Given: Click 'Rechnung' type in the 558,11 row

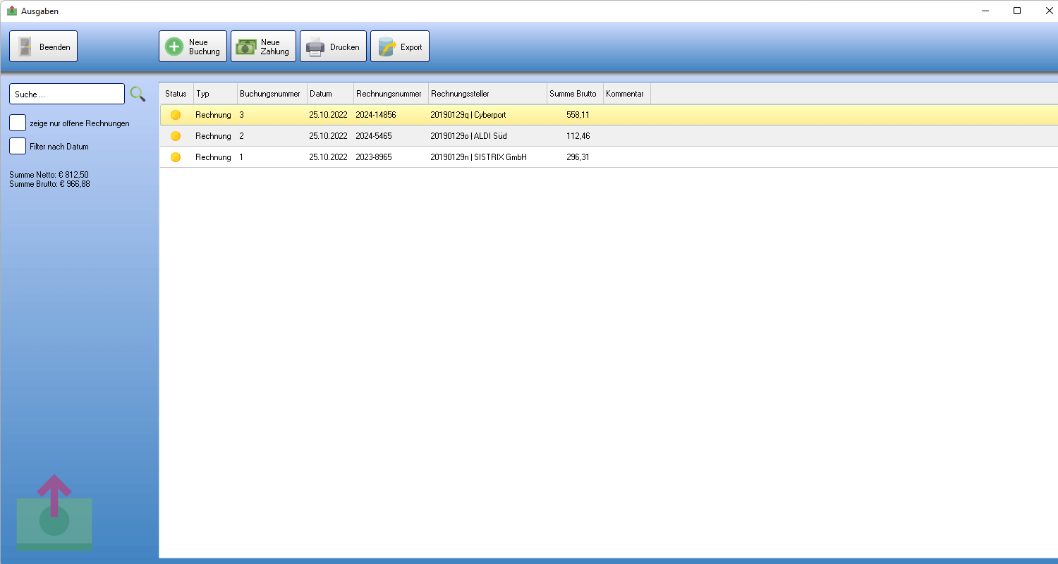Looking at the screenshot, I should click(x=213, y=115).
